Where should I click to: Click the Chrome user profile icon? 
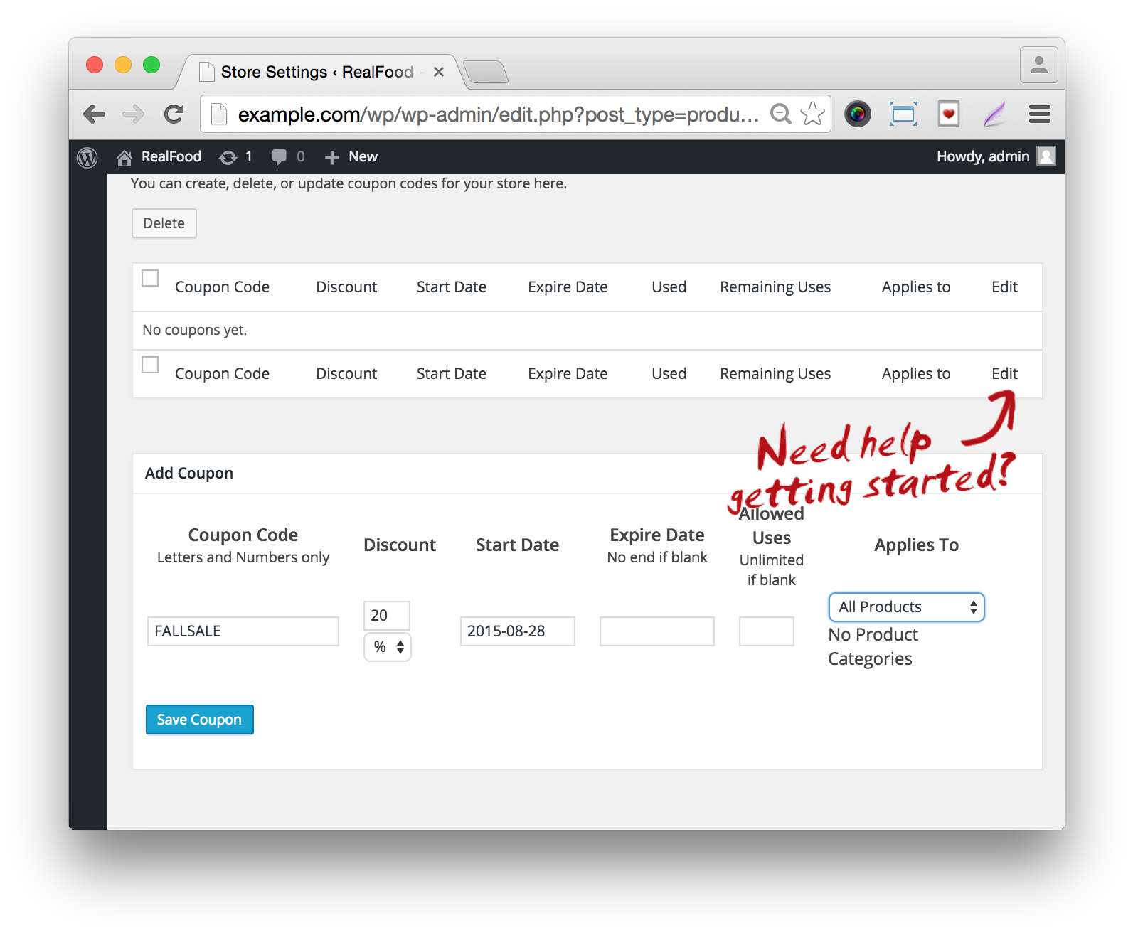click(x=1039, y=65)
